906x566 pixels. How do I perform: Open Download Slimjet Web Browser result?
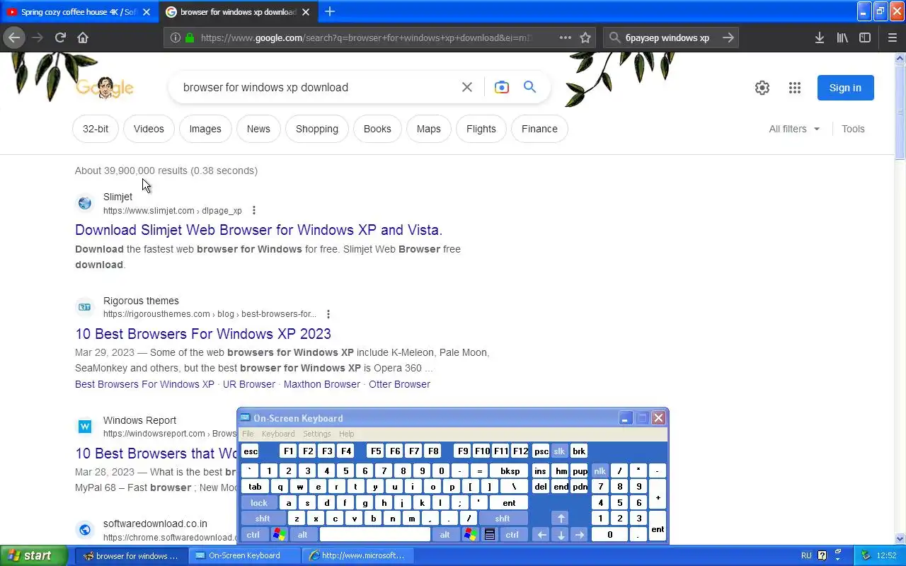click(x=258, y=230)
